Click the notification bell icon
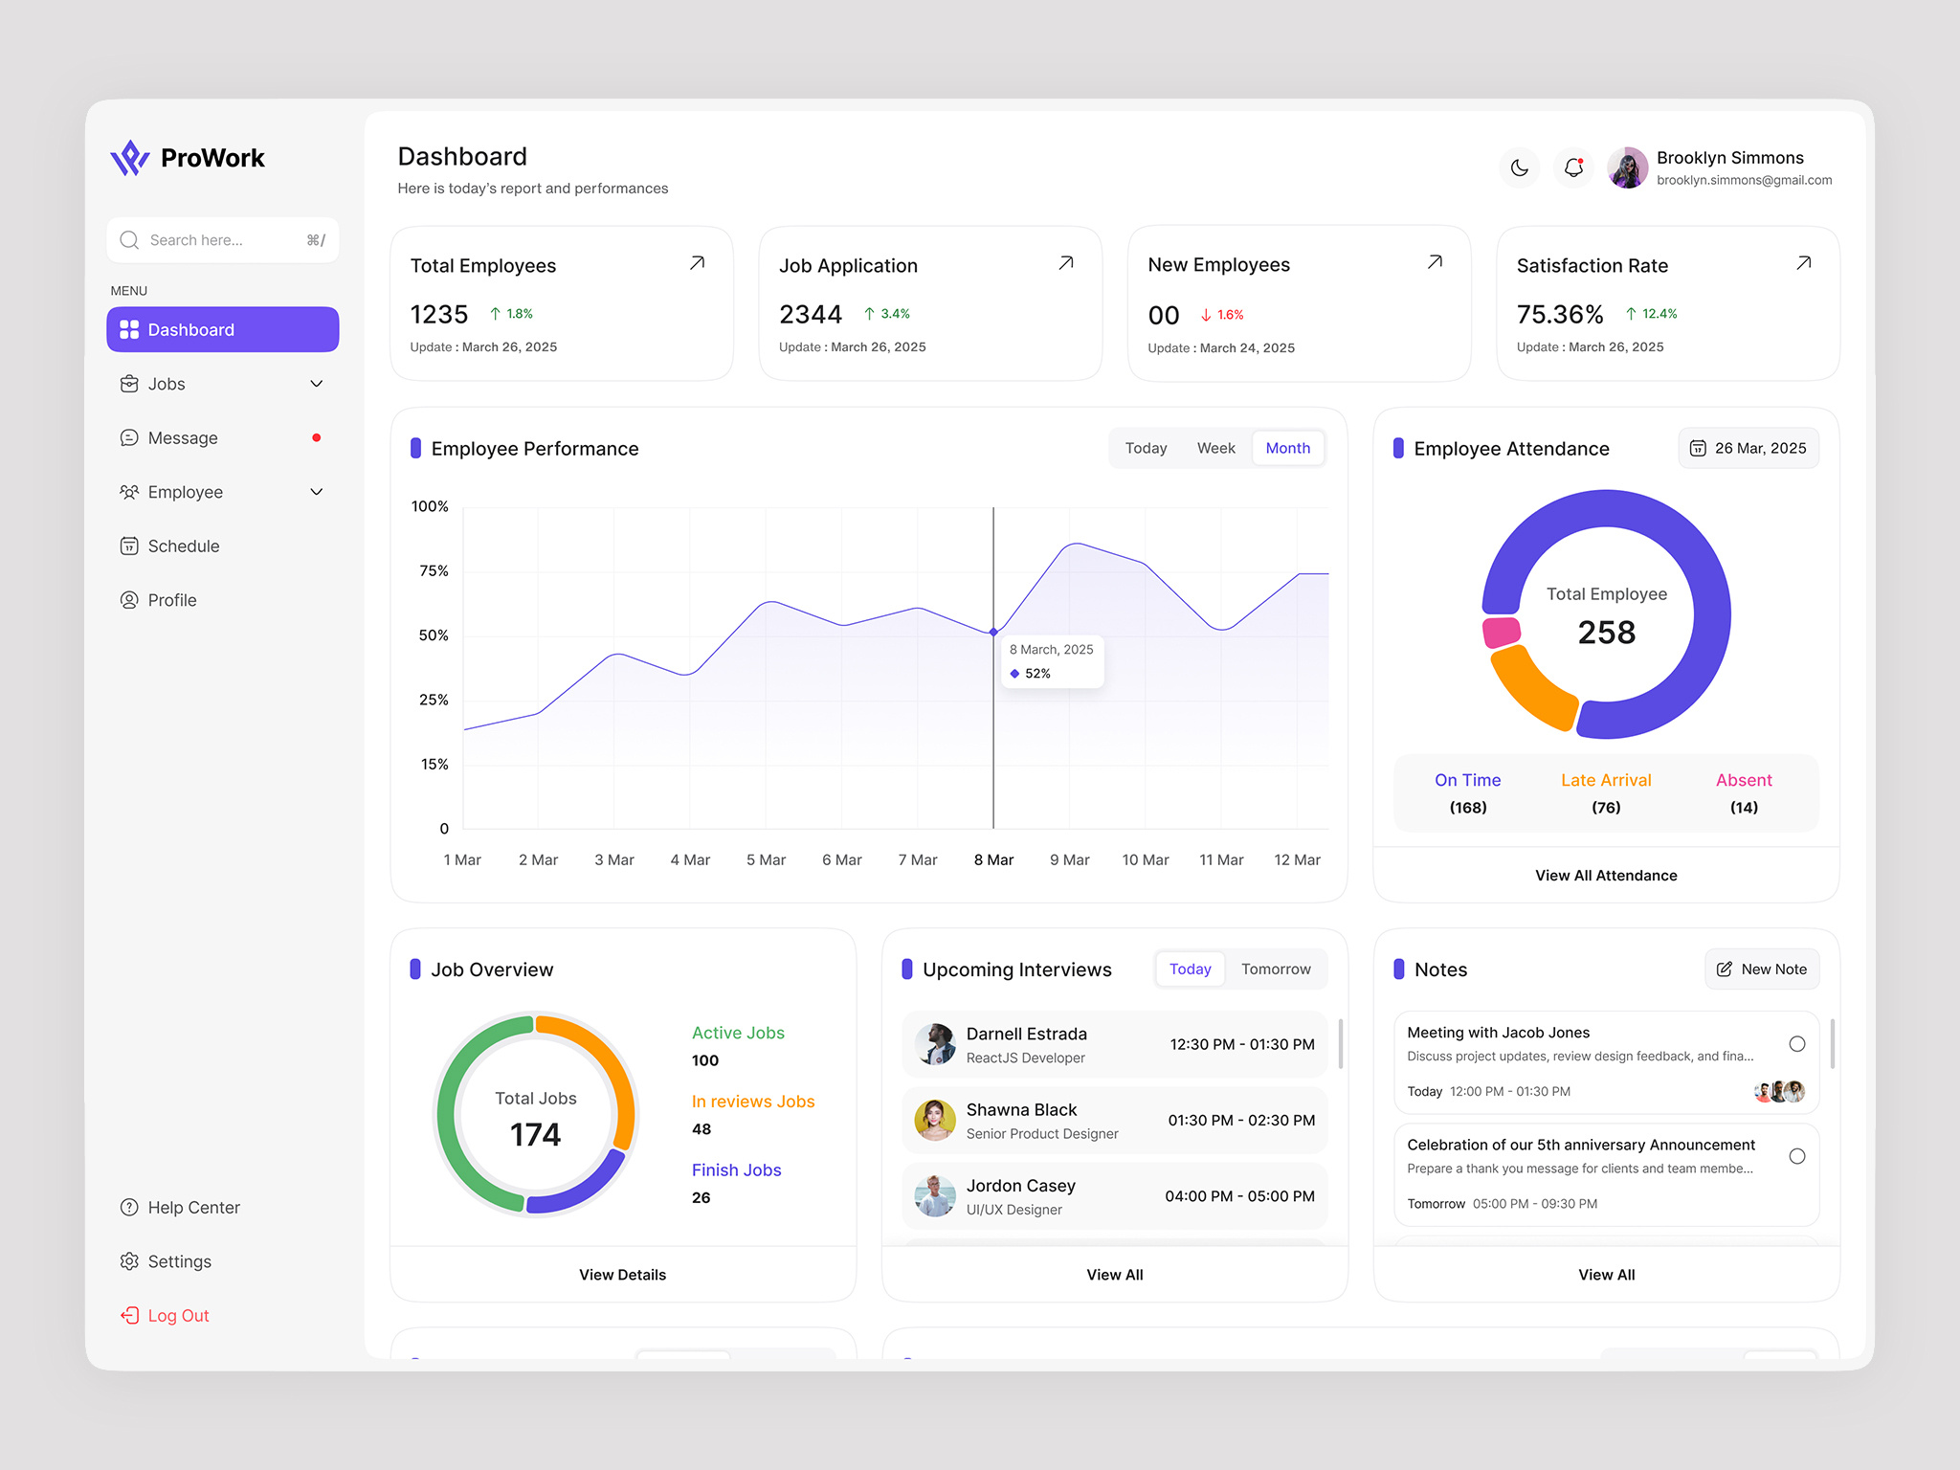This screenshot has width=1960, height=1470. click(1572, 167)
